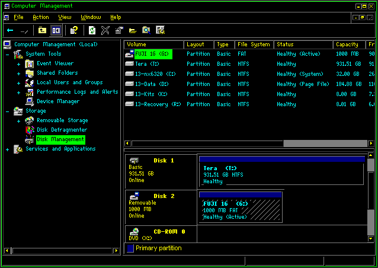The image size is (378, 268).
Task: Click the Refresh toolbar icon
Action: click(92, 30)
